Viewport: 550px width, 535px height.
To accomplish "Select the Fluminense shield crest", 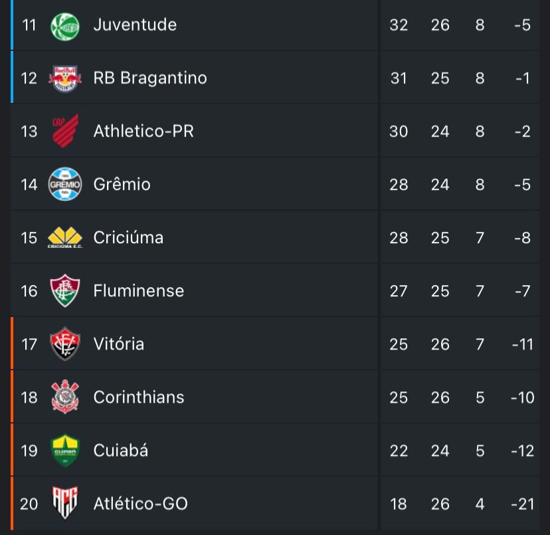I will point(65,290).
